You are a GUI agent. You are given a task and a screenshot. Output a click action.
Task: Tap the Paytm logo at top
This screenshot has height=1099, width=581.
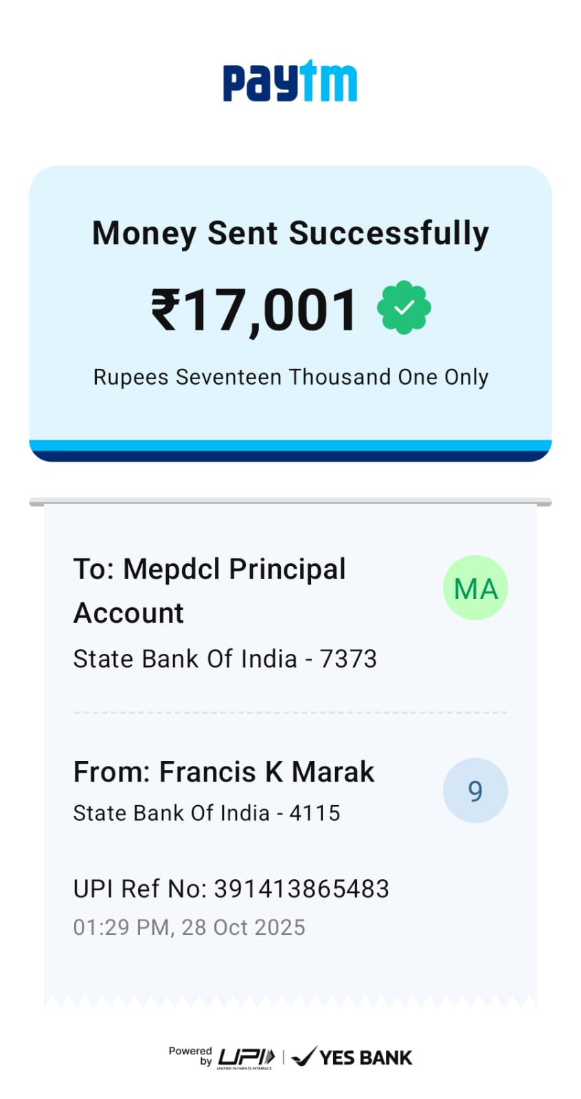click(290, 82)
